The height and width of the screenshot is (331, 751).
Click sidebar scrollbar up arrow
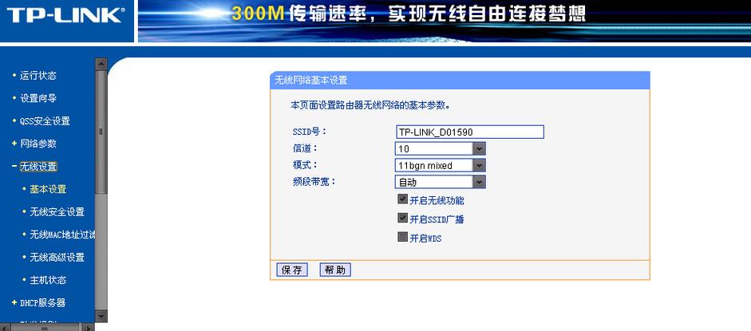click(x=101, y=64)
